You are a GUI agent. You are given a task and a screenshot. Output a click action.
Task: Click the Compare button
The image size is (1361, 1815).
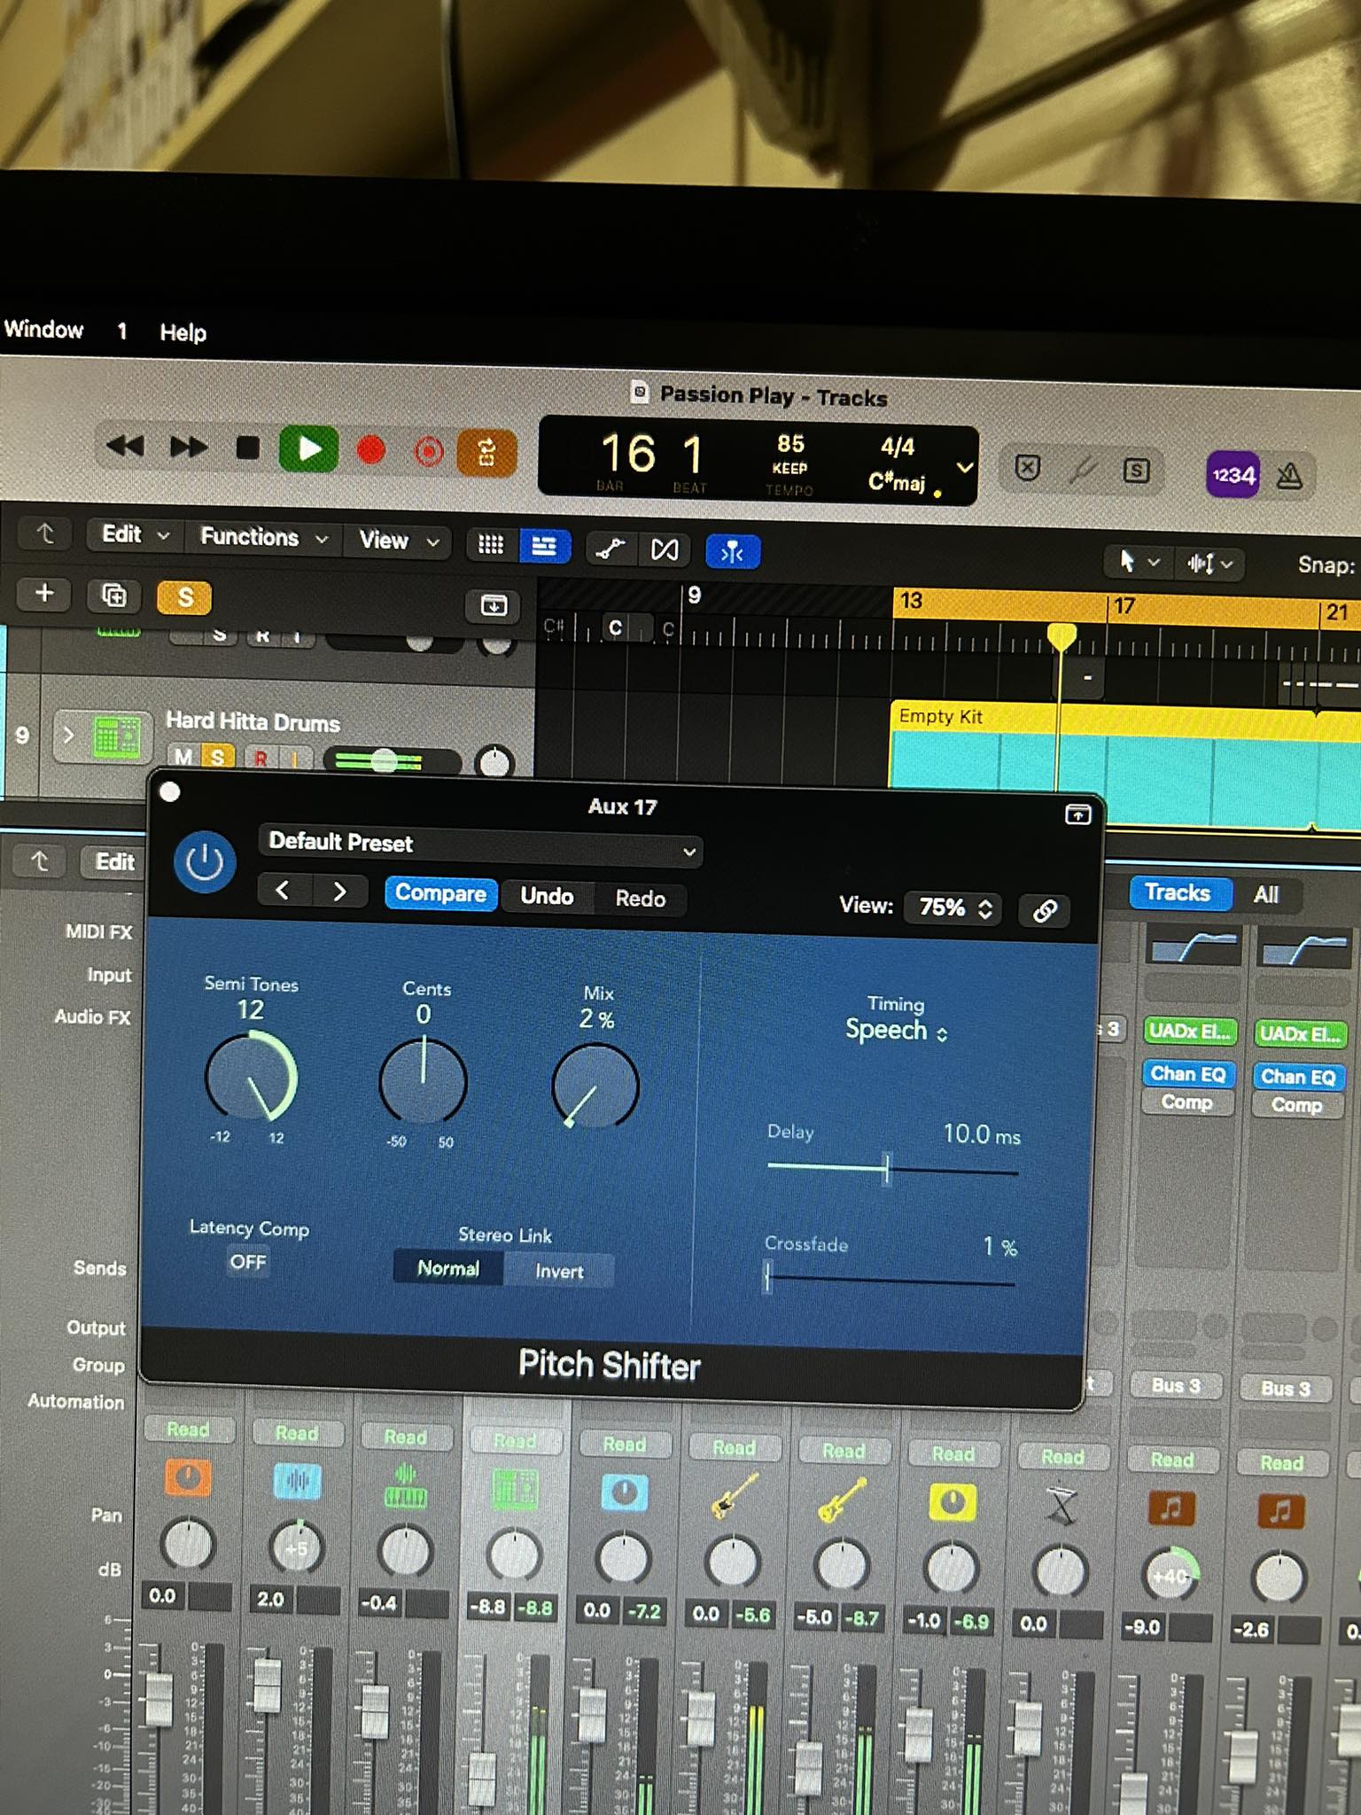(440, 893)
